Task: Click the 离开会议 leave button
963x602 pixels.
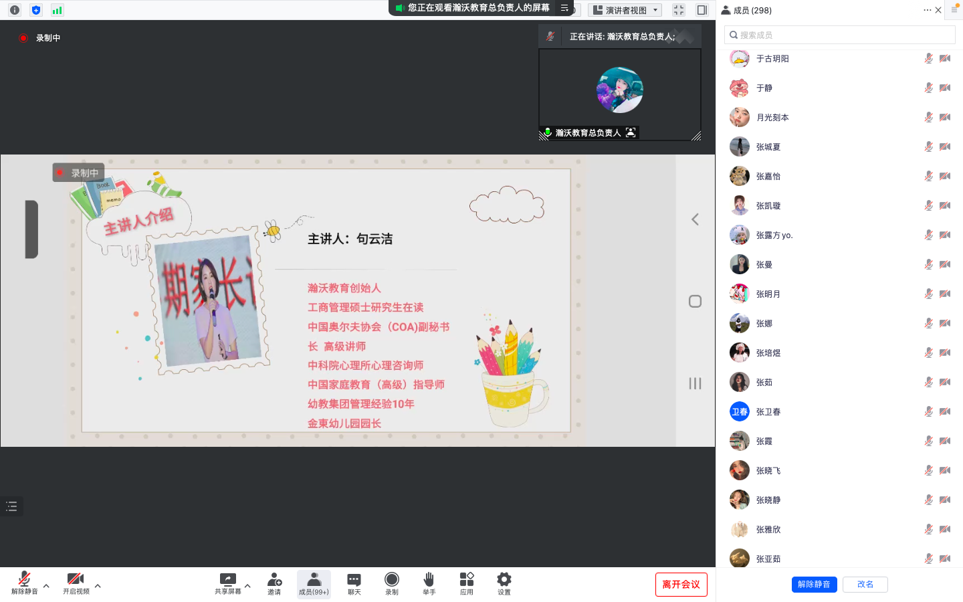Action: click(x=681, y=585)
